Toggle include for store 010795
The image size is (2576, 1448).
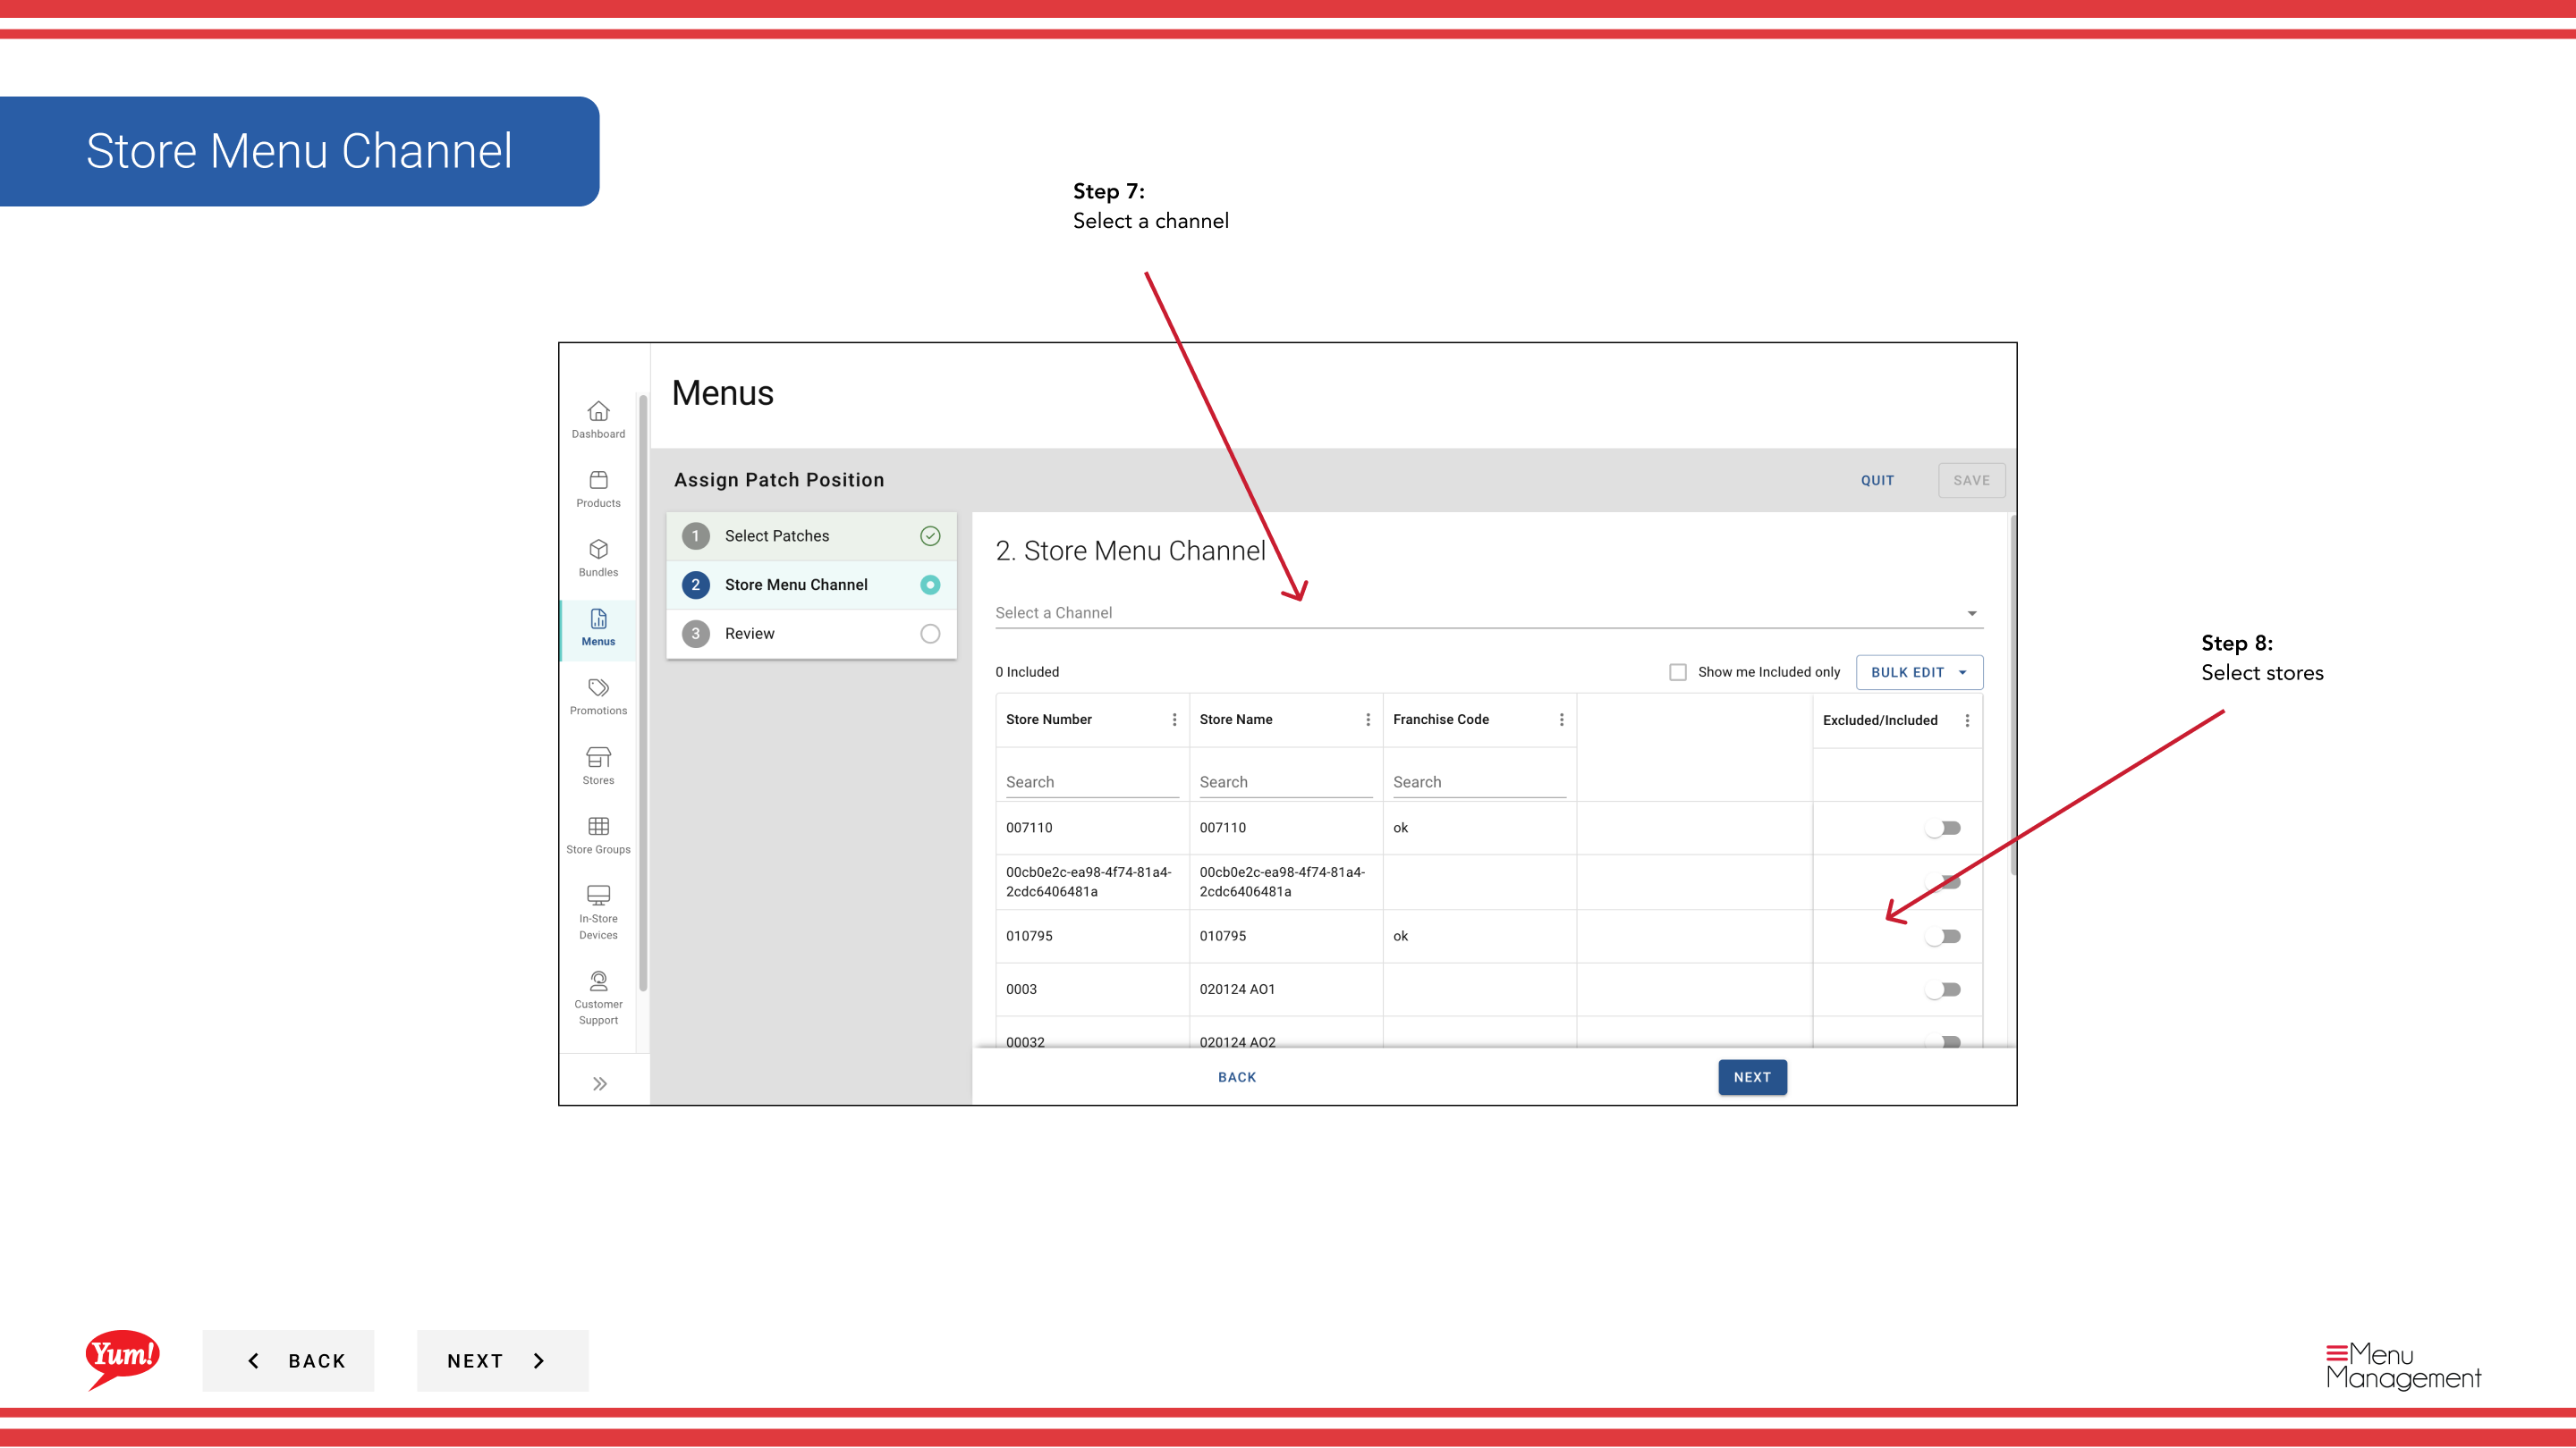click(1943, 937)
